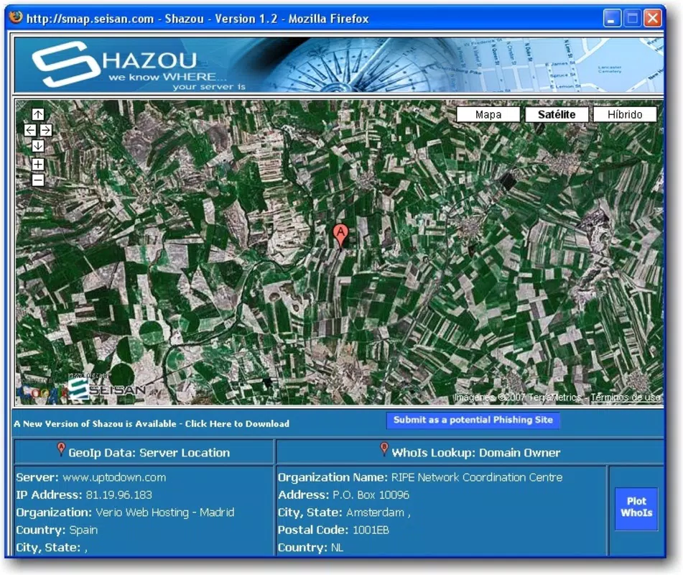Maximize the Firefox window
Viewport: 683px width, 575px height.
coord(632,18)
